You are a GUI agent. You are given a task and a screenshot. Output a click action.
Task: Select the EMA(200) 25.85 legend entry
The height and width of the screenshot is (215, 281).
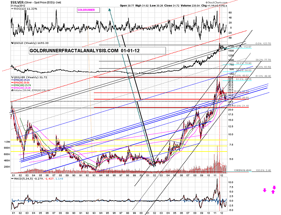(21, 88)
